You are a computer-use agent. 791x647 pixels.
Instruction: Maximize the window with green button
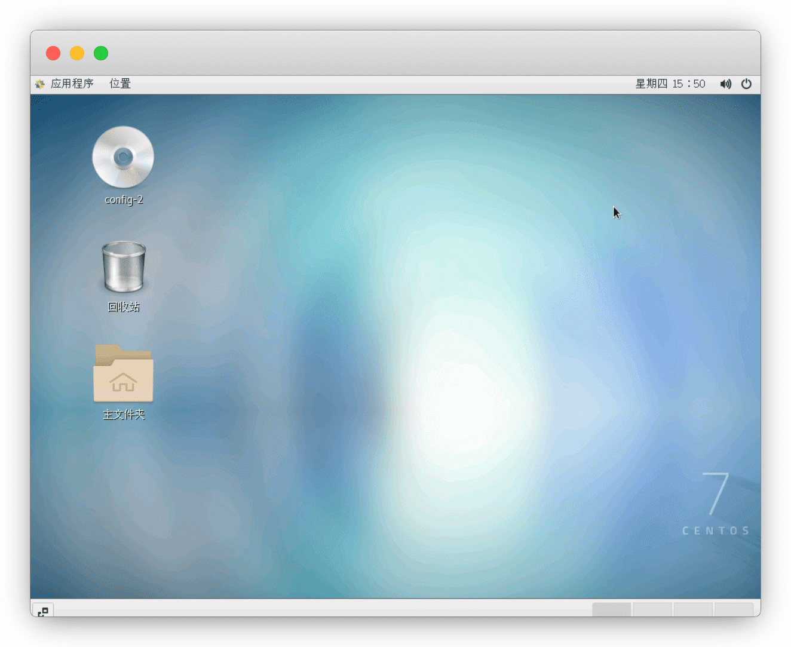(101, 53)
